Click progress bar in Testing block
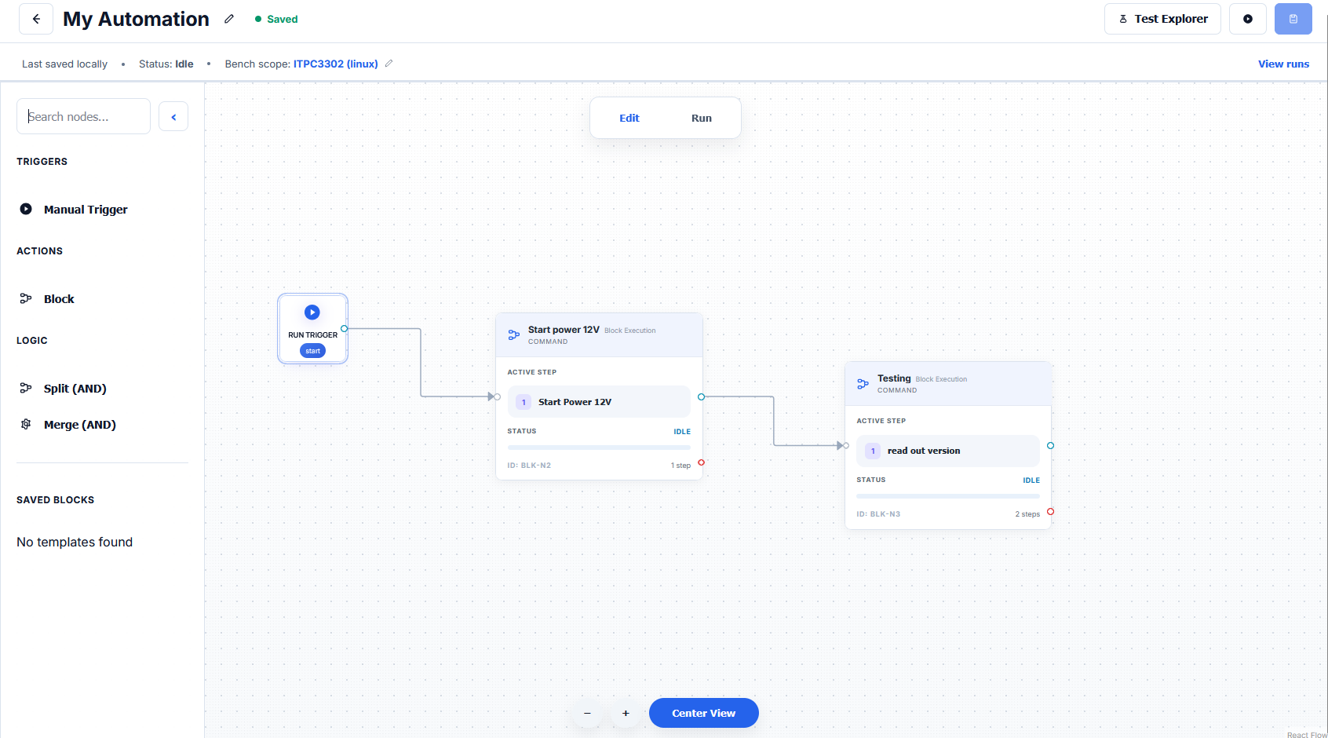 tap(948, 496)
